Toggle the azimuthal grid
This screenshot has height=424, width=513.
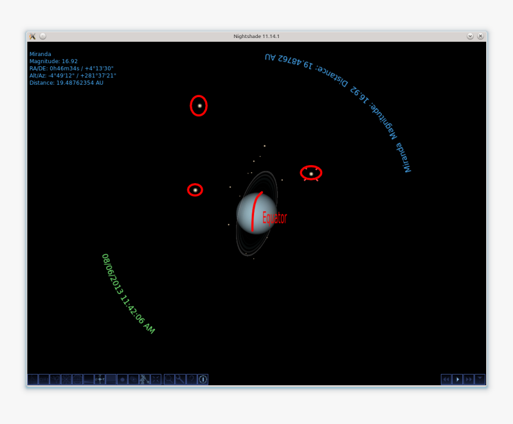point(66,379)
